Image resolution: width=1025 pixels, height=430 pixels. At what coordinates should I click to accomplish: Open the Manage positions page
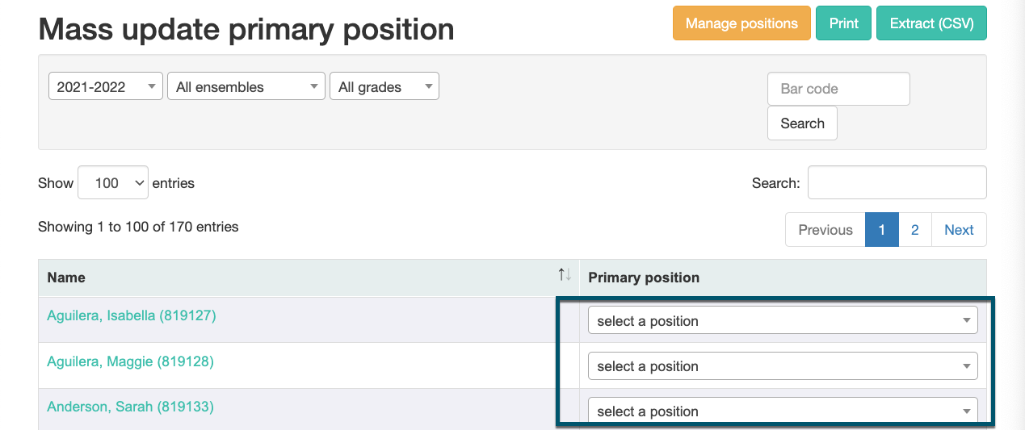pyautogui.click(x=741, y=23)
